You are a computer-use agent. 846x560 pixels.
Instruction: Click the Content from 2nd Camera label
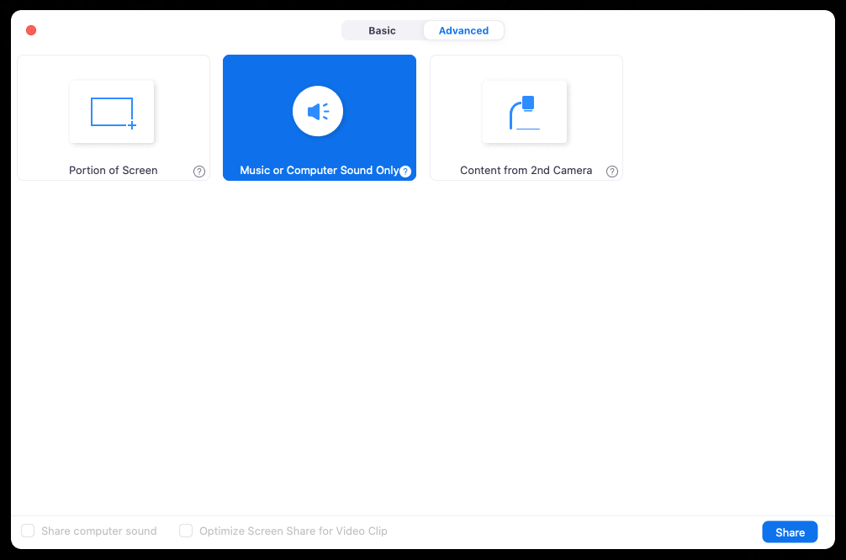pos(526,171)
